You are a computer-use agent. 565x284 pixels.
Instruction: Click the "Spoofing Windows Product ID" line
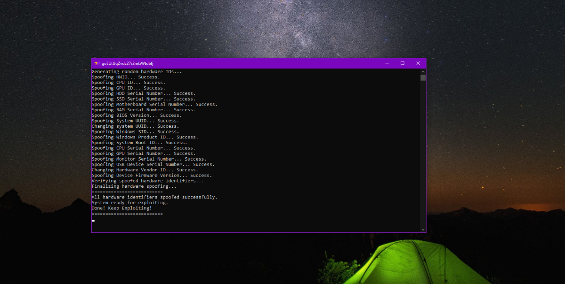click(145, 138)
